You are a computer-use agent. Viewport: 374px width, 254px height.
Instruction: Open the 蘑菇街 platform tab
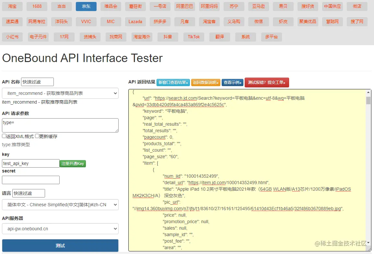[135, 6]
